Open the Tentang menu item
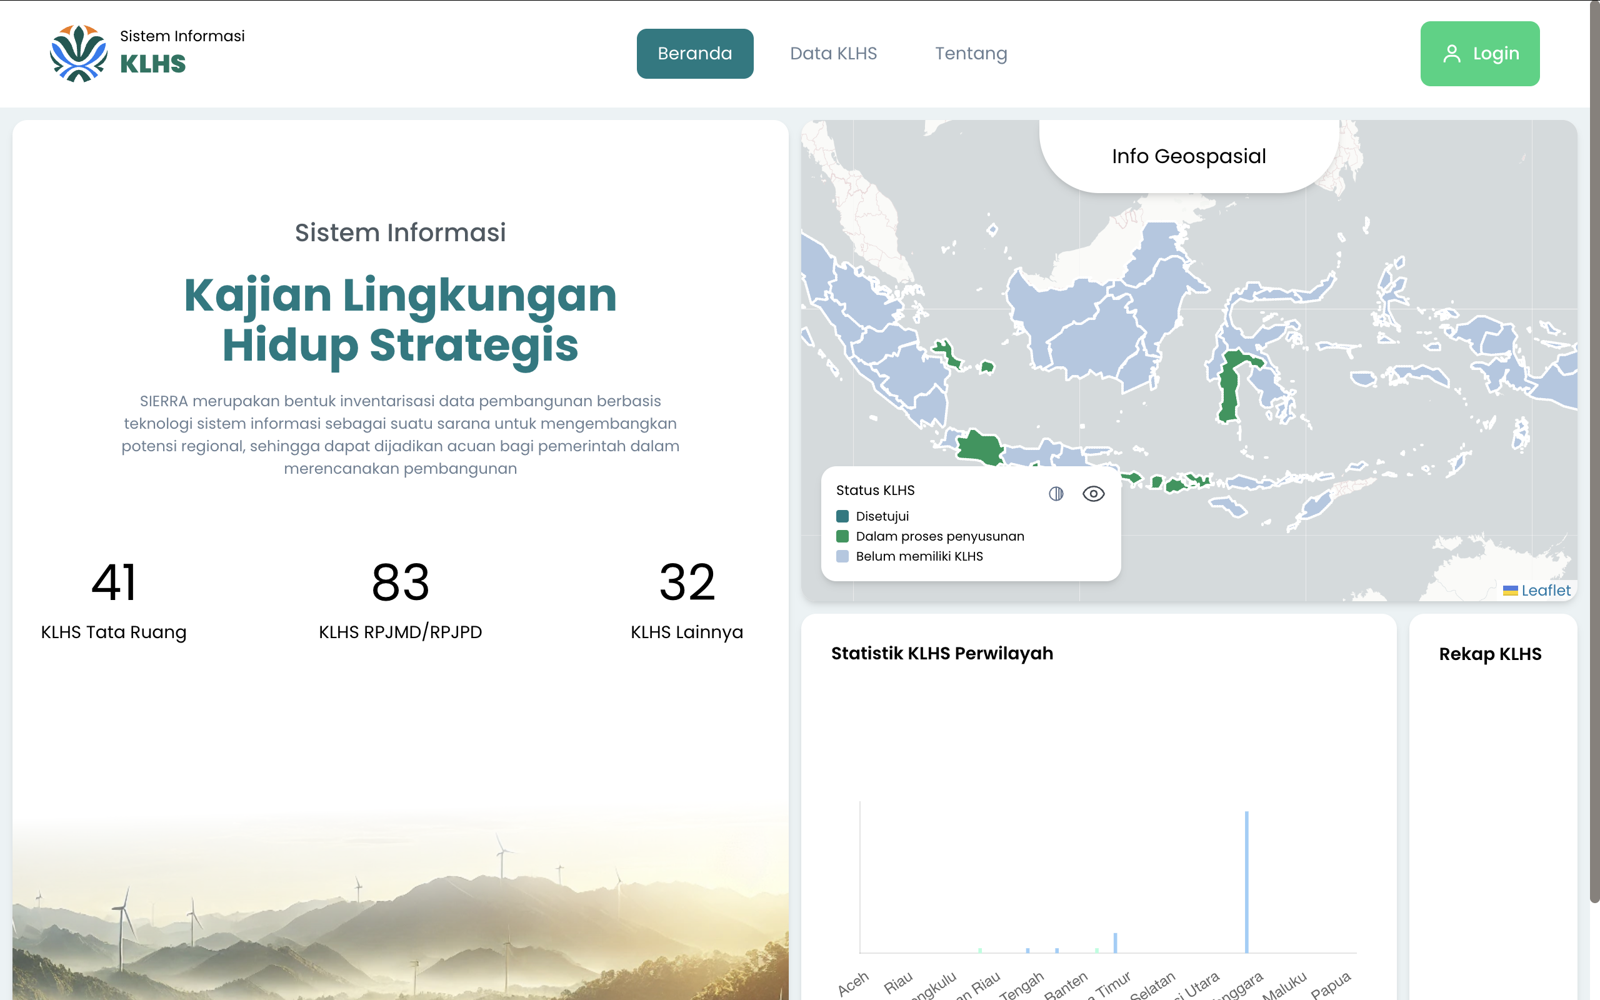Image resolution: width=1600 pixels, height=1000 pixels. (x=971, y=54)
